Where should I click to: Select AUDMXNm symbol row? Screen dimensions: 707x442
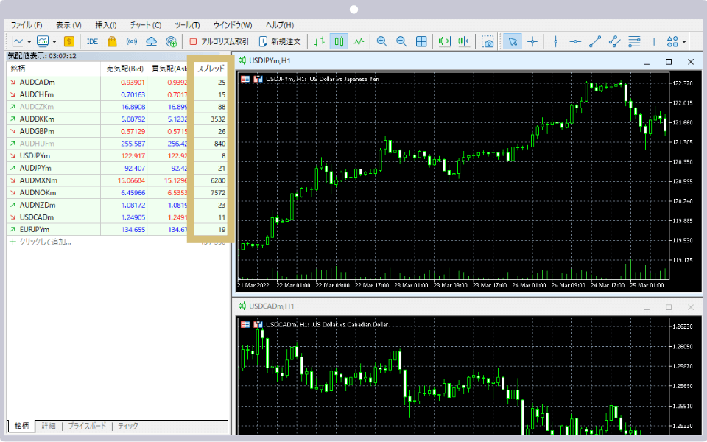[x=117, y=180]
